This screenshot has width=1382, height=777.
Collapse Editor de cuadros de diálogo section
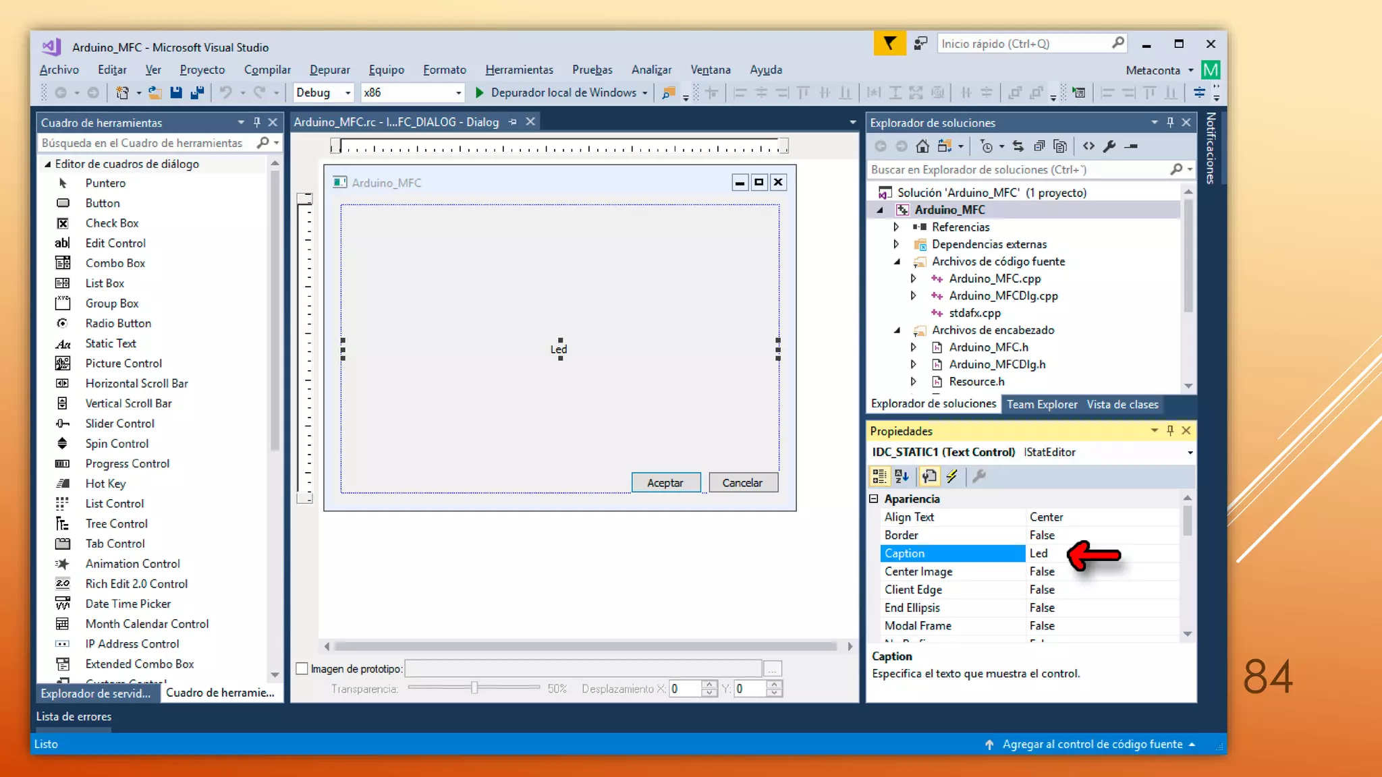[x=47, y=164]
